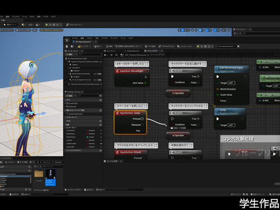
Task: Click the Integer type pill of AttackCount
Action: pyautogui.click(x=90, y=137)
